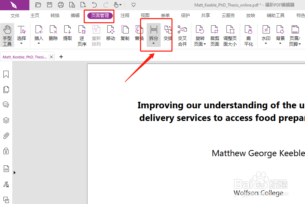Expand the dropdown arrow under 选择
The width and height of the screenshot is (305, 204).
[22, 43]
